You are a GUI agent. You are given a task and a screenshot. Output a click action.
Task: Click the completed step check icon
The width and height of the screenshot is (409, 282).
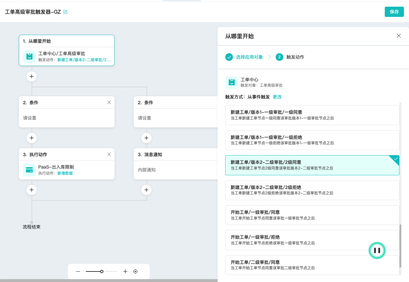click(229, 57)
